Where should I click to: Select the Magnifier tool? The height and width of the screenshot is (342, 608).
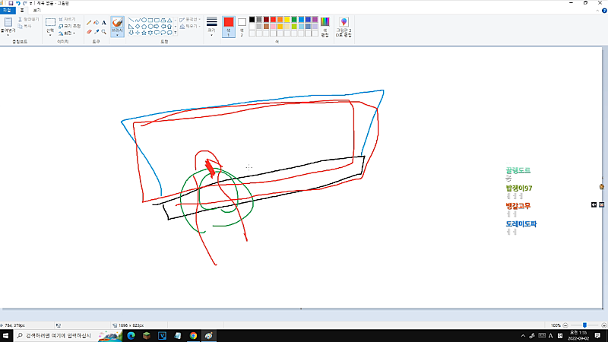click(103, 32)
